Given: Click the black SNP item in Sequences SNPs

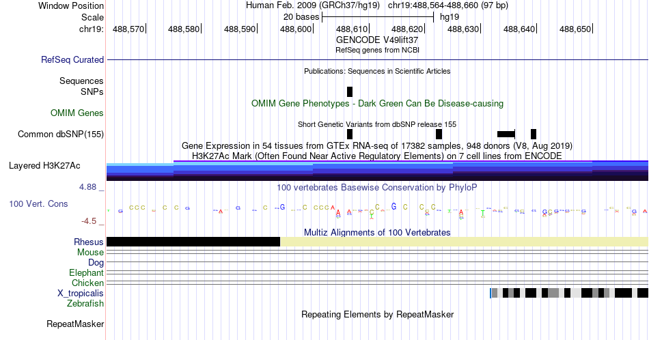Looking at the screenshot, I should point(350,91).
